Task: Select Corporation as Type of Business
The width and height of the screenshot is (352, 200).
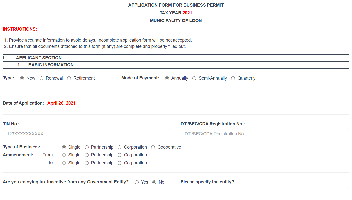Action: click(x=120, y=147)
